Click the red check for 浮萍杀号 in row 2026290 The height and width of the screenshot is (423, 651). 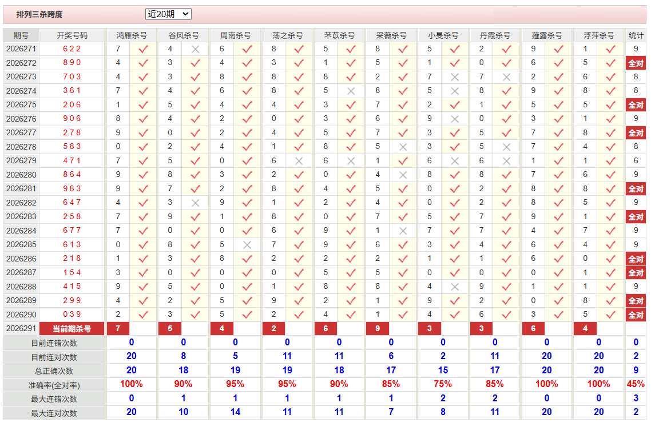click(610, 315)
